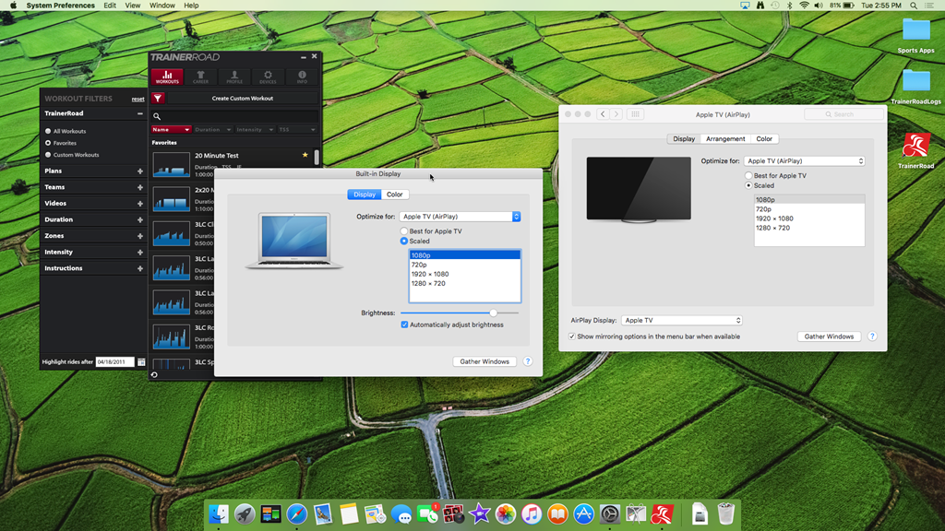Select 720p resolution in Built-in Display list

(465, 265)
